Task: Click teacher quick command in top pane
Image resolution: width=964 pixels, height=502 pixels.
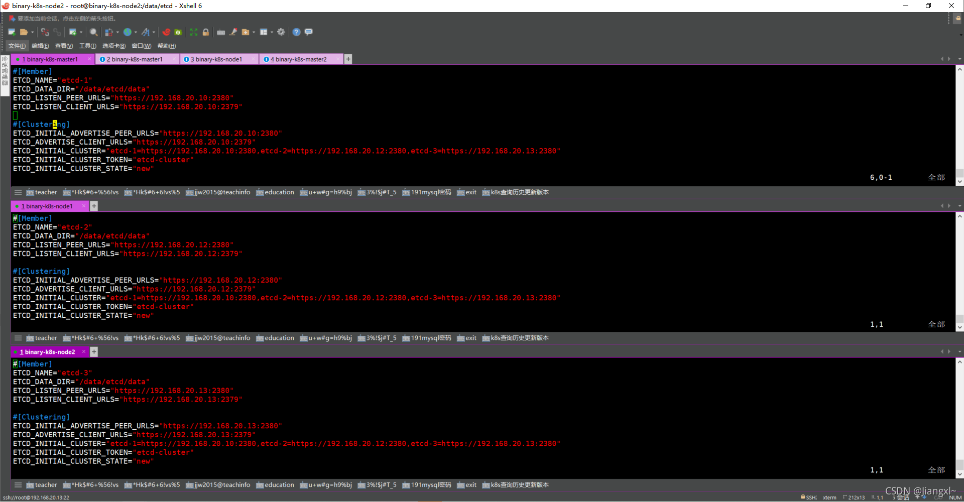Action: [x=42, y=192]
